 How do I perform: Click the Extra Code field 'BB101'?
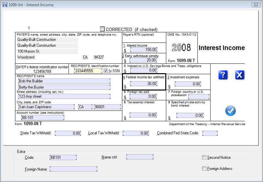tap(63, 157)
